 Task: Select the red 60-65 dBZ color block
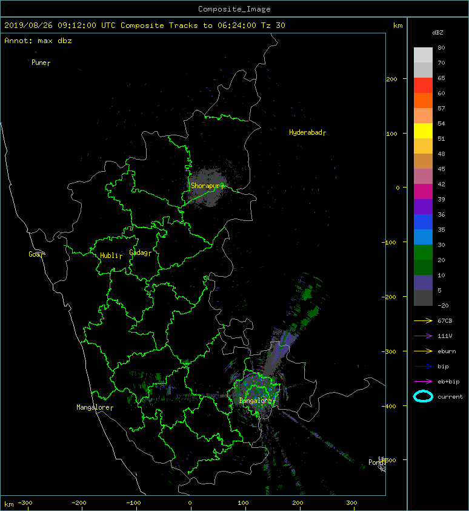click(x=423, y=86)
